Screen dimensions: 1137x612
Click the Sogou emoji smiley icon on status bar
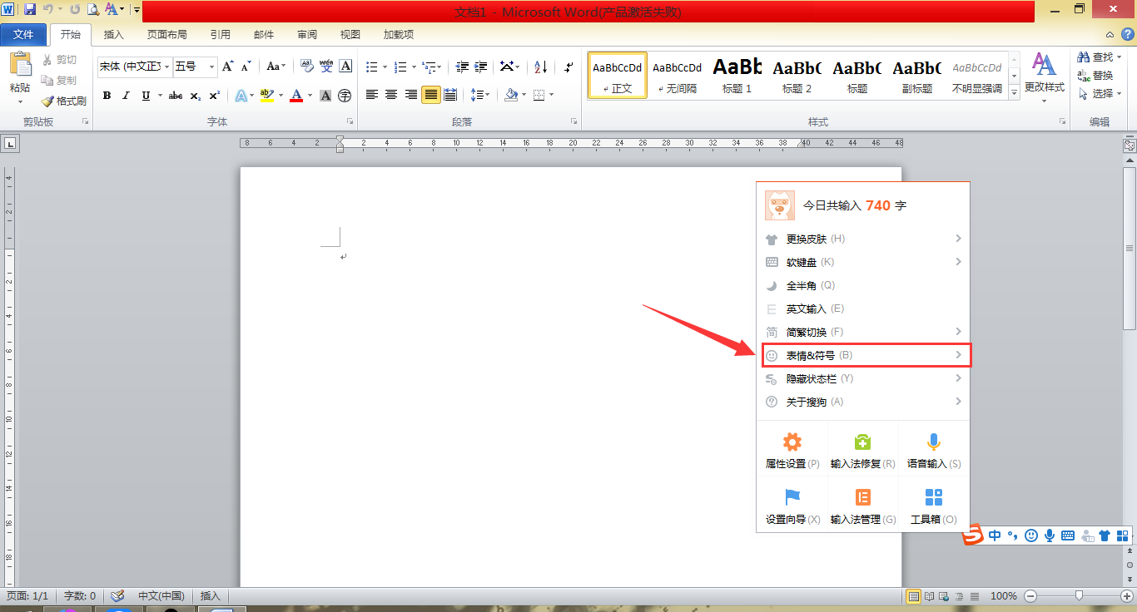point(1031,535)
